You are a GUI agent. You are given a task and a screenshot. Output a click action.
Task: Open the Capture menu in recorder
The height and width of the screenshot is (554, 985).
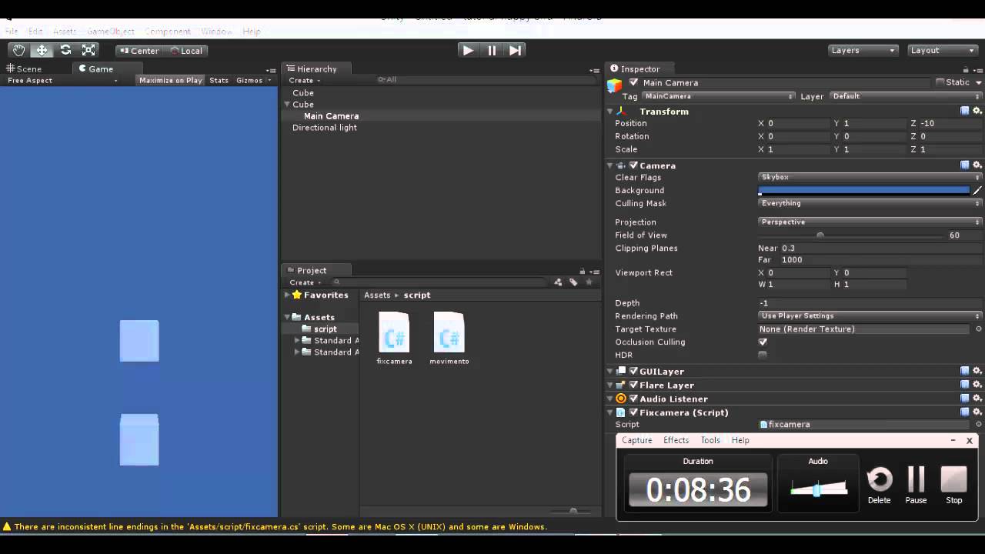coord(637,440)
